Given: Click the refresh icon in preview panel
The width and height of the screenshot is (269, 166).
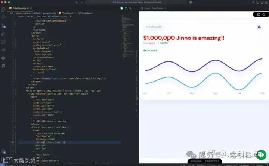Looking at the screenshot, I should 264,15.
